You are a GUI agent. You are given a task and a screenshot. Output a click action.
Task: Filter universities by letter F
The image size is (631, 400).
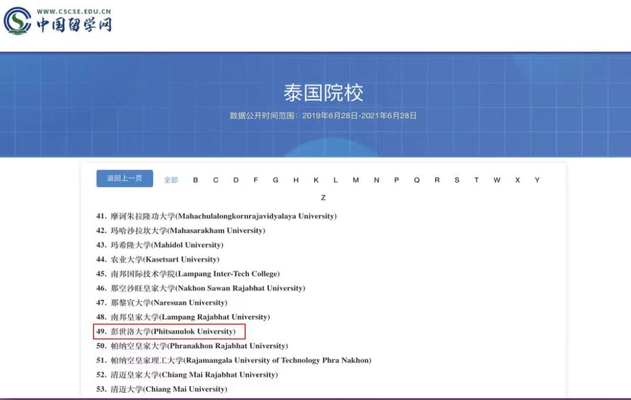click(256, 180)
